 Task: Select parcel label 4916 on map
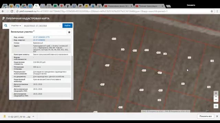pos(114,39)
